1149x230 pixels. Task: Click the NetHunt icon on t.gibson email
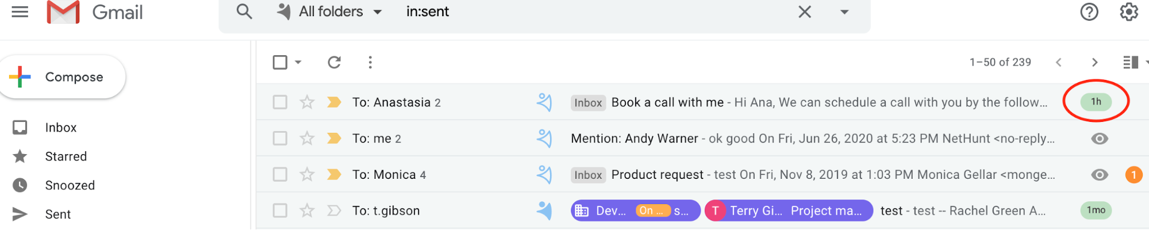(x=544, y=211)
